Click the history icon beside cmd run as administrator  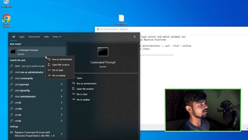coord(12,72)
